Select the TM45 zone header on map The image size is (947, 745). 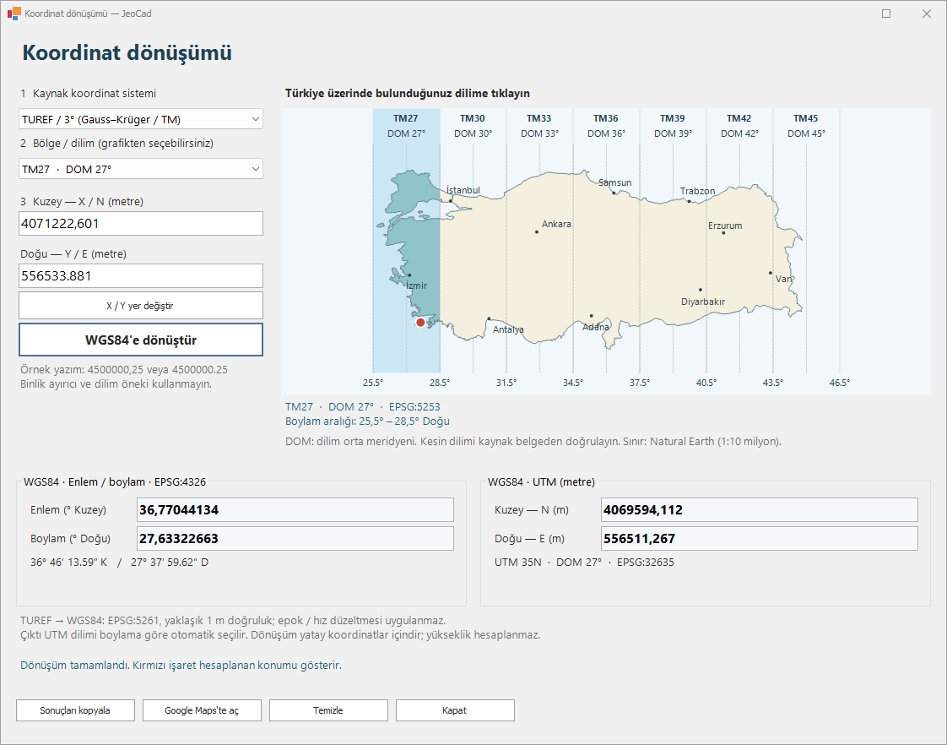[x=806, y=126]
